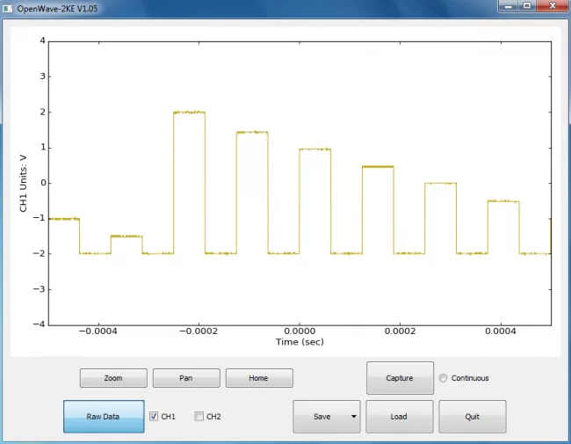The width and height of the screenshot is (571, 444).
Task: Open the Save dropdown arrow
Action: 354,416
